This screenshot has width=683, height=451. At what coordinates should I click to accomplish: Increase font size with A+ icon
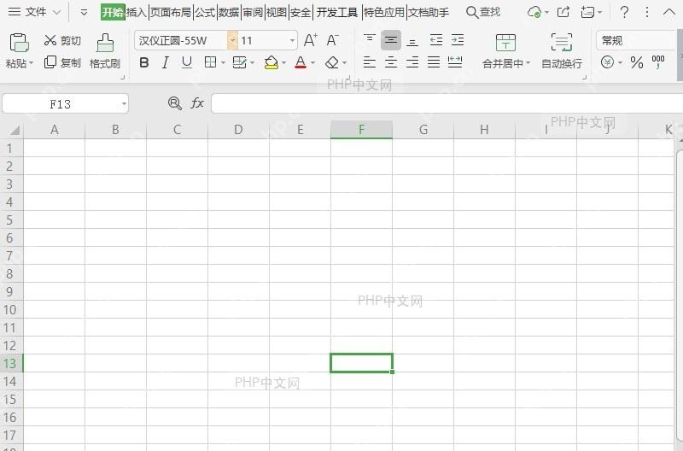coord(311,40)
